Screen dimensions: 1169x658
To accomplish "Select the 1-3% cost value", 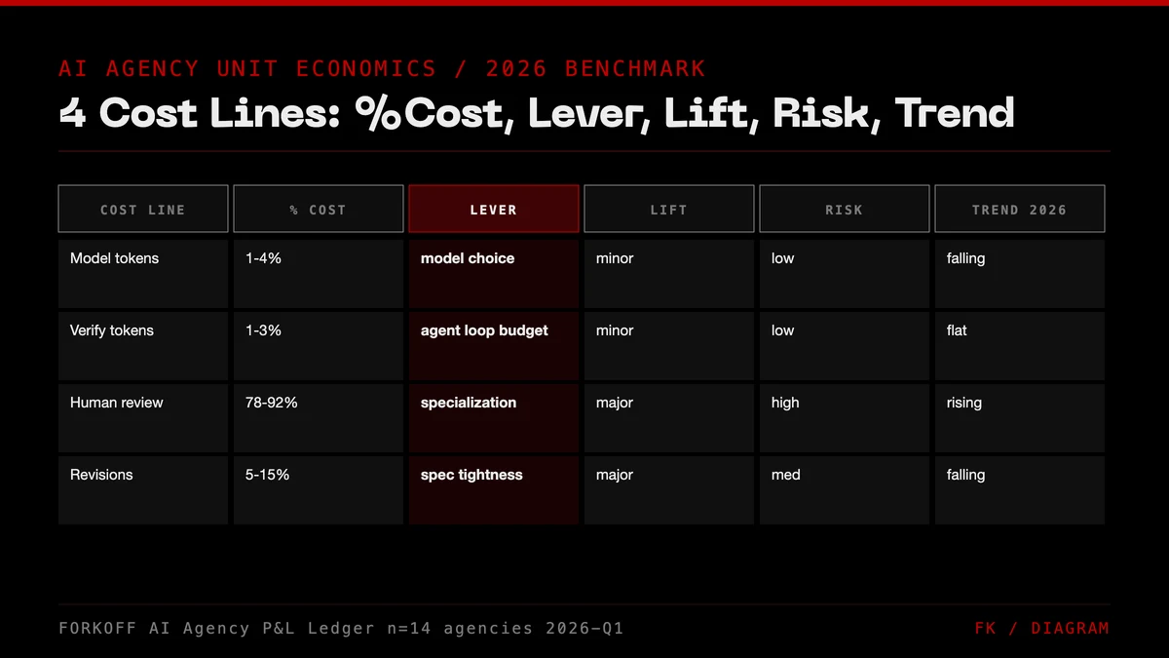I will (319, 346).
